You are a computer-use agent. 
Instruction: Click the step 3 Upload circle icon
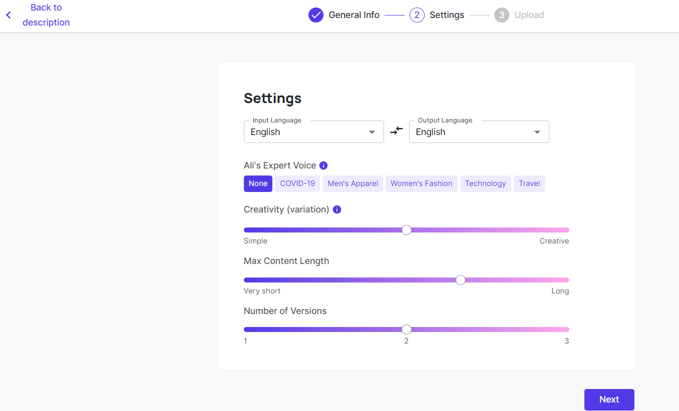(x=502, y=15)
